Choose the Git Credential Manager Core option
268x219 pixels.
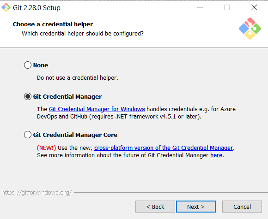[28, 135]
